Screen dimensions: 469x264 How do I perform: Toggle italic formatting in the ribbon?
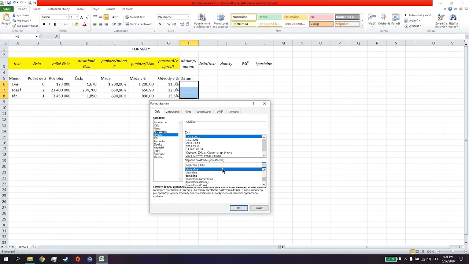pyautogui.click(x=49, y=24)
